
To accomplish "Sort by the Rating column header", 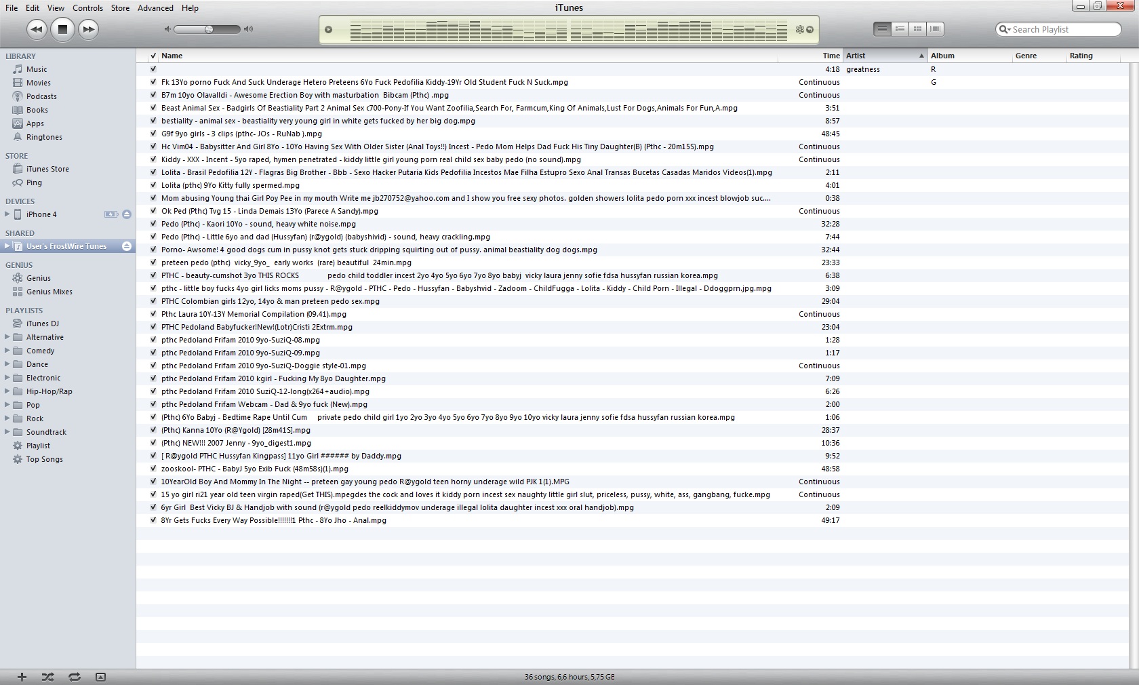I will (x=1093, y=56).
